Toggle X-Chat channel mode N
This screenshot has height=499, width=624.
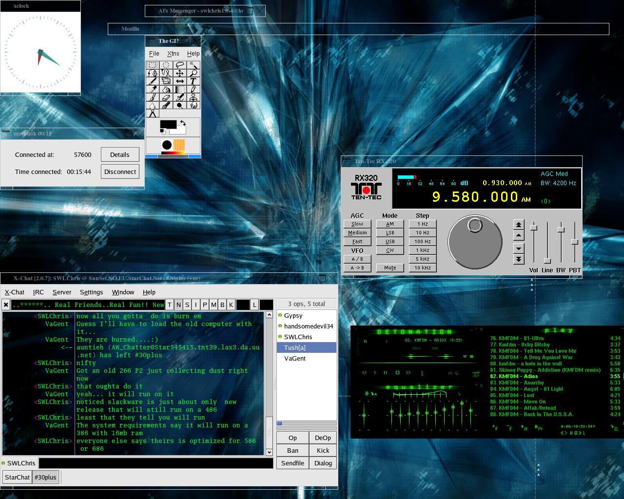pos(178,305)
